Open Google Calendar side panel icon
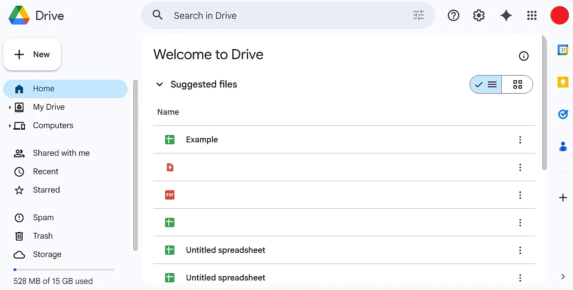 (x=563, y=50)
